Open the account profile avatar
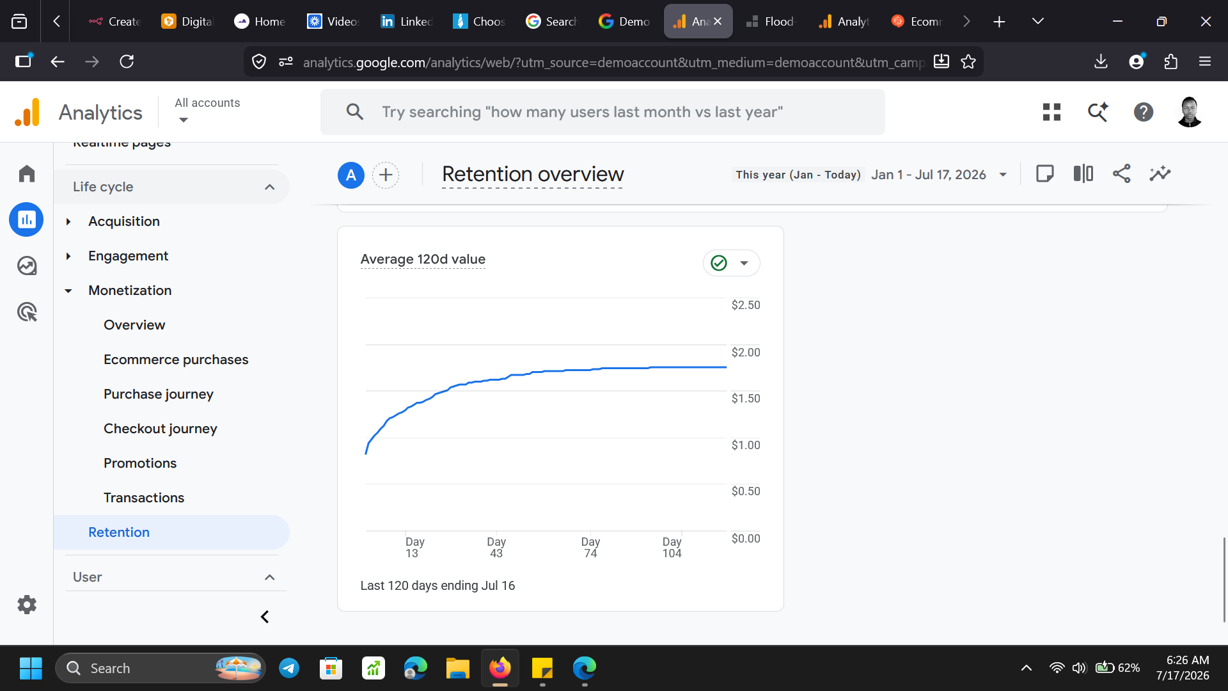This screenshot has width=1228, height=691. [1190, 112]
